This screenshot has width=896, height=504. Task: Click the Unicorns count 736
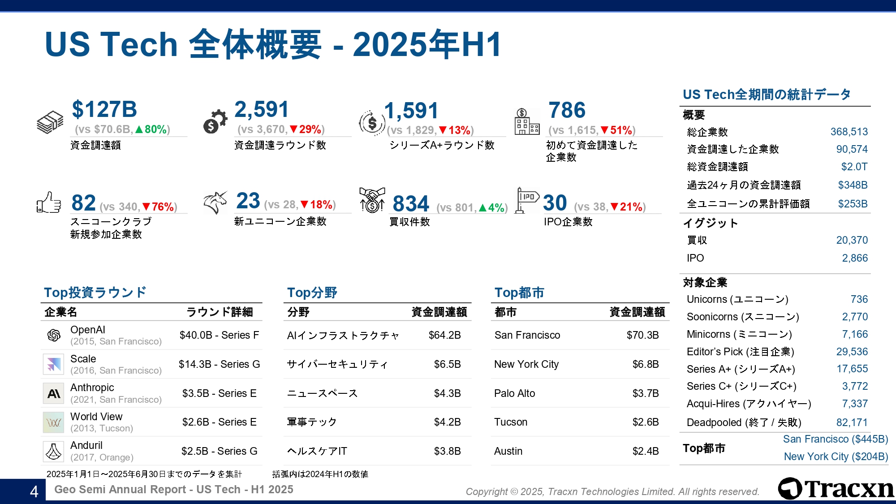click(859, 299)
